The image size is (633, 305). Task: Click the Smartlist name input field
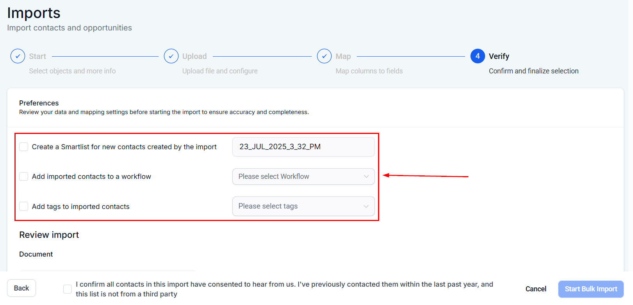(303, 147)
